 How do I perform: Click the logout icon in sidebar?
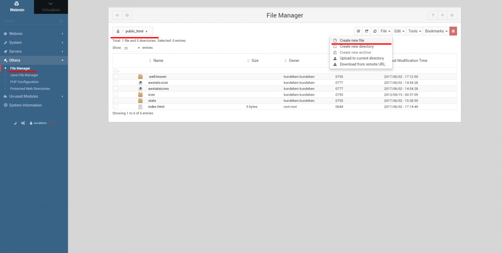[x=52, y=123]
